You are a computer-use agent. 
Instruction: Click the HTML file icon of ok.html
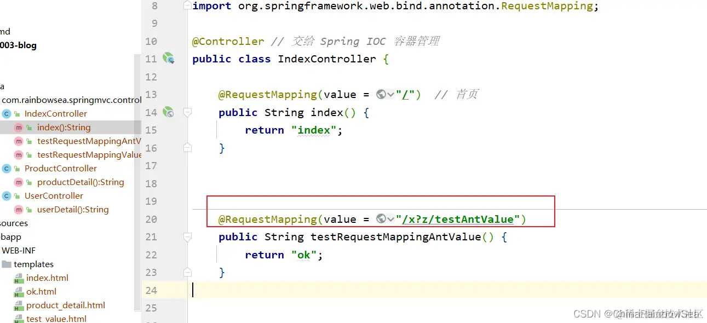click(x=19, y=292)
